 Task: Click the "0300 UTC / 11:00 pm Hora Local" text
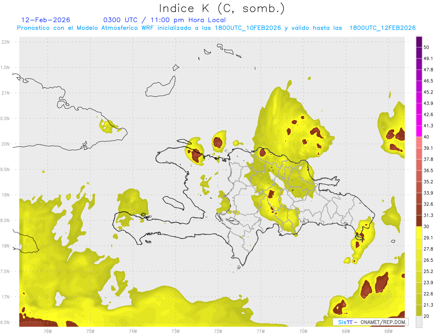pyautogui.click(x=165, y=20)
